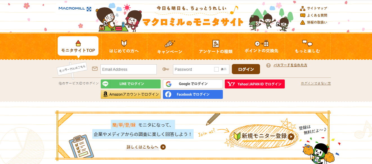The height and width of the screenshot is (164, 372).
Task: Click the question mark icon beside パスワードを忘れた方
Action: pos(268,65)
